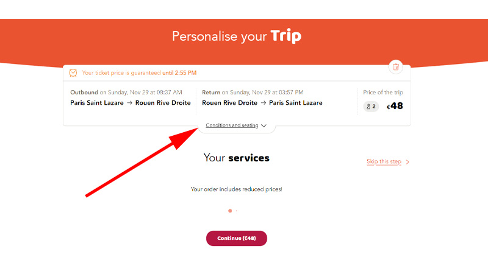Select the first carousel dot indicator
The height and width of the screenshot is (274, 488).
230,211
